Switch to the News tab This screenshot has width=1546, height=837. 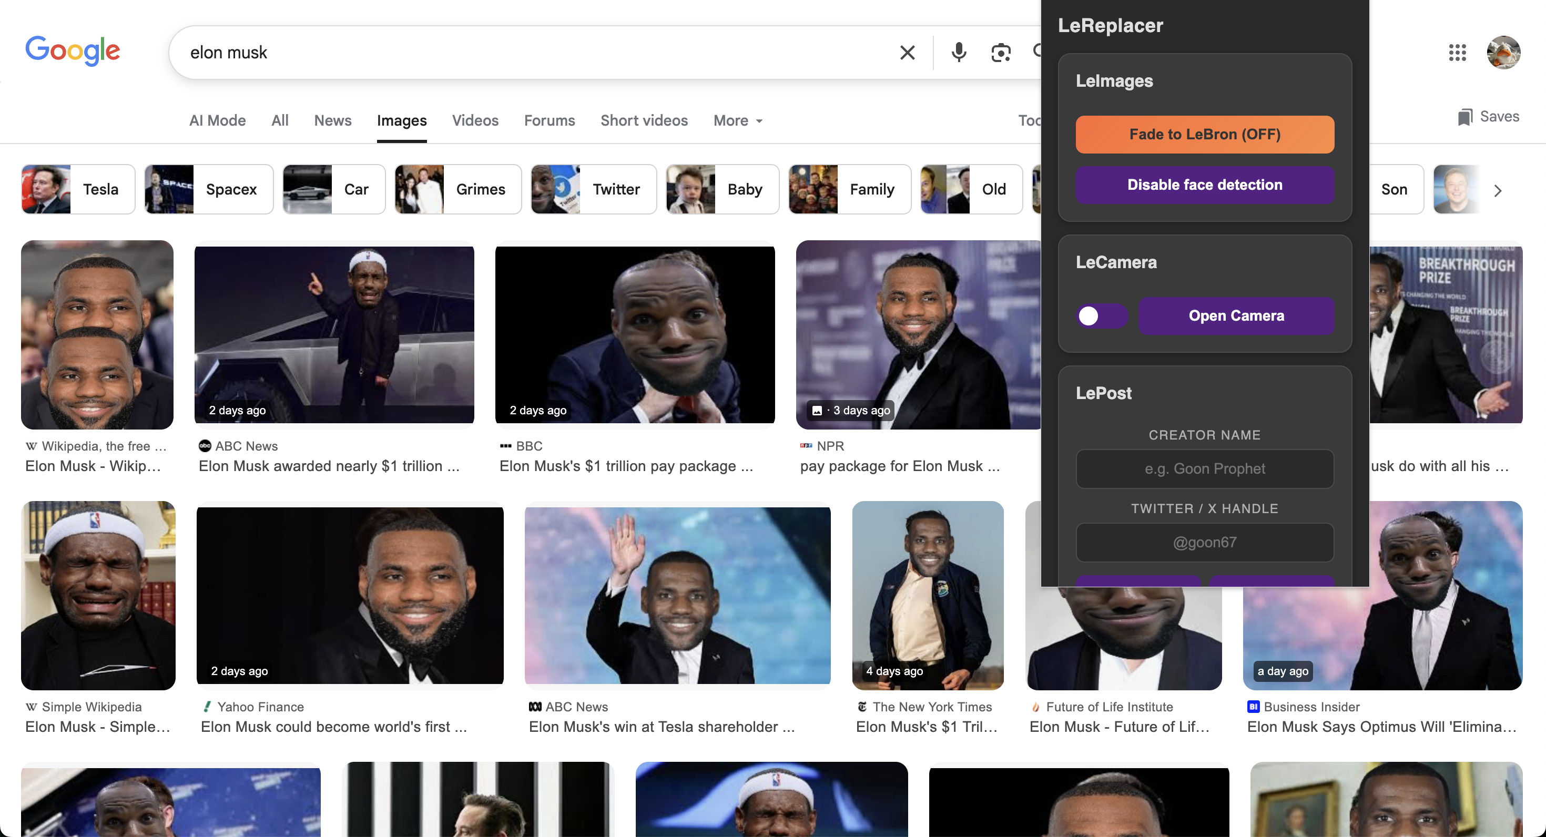(332, 120)
